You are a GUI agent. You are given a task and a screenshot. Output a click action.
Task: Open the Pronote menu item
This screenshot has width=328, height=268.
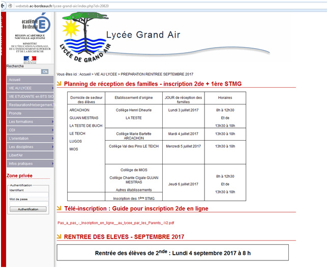tap(30, 113)
